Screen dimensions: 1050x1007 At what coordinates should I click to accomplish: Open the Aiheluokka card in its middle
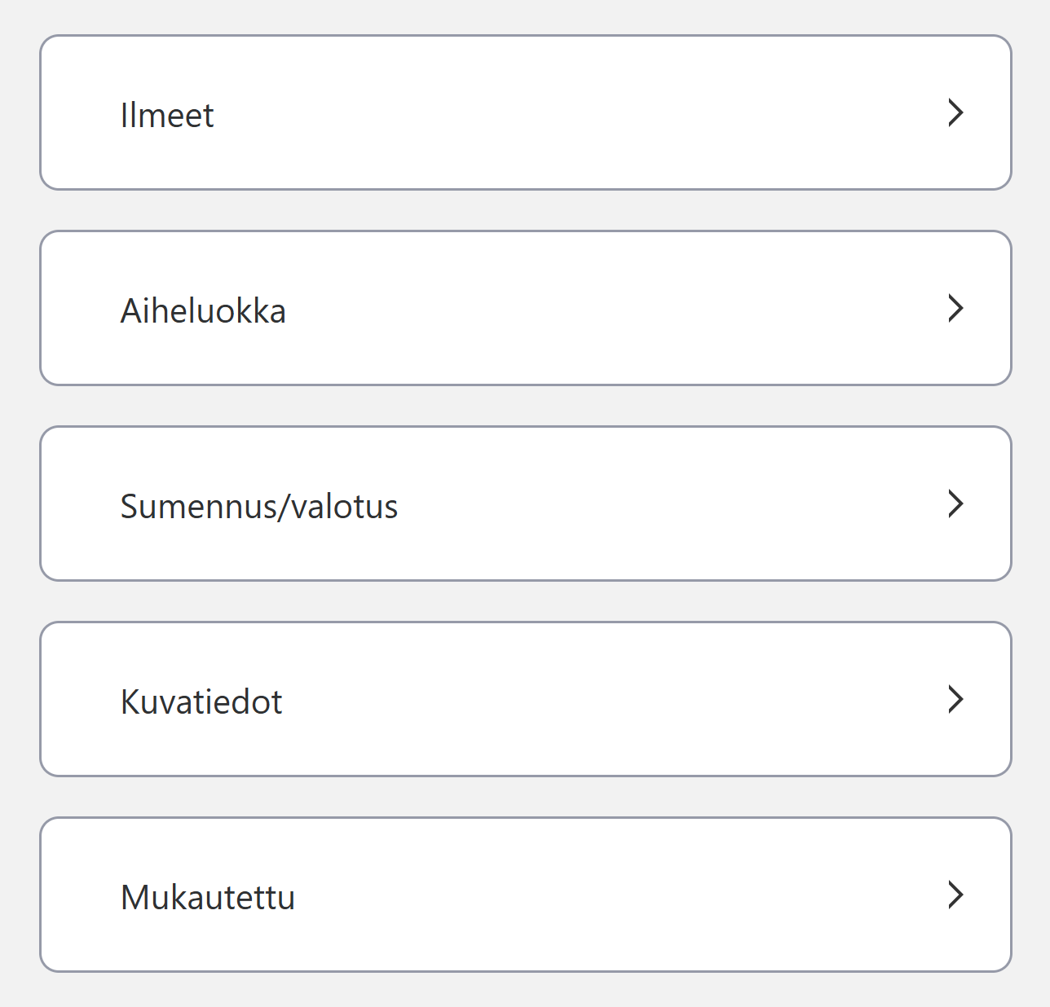click(x=525, y=308)
